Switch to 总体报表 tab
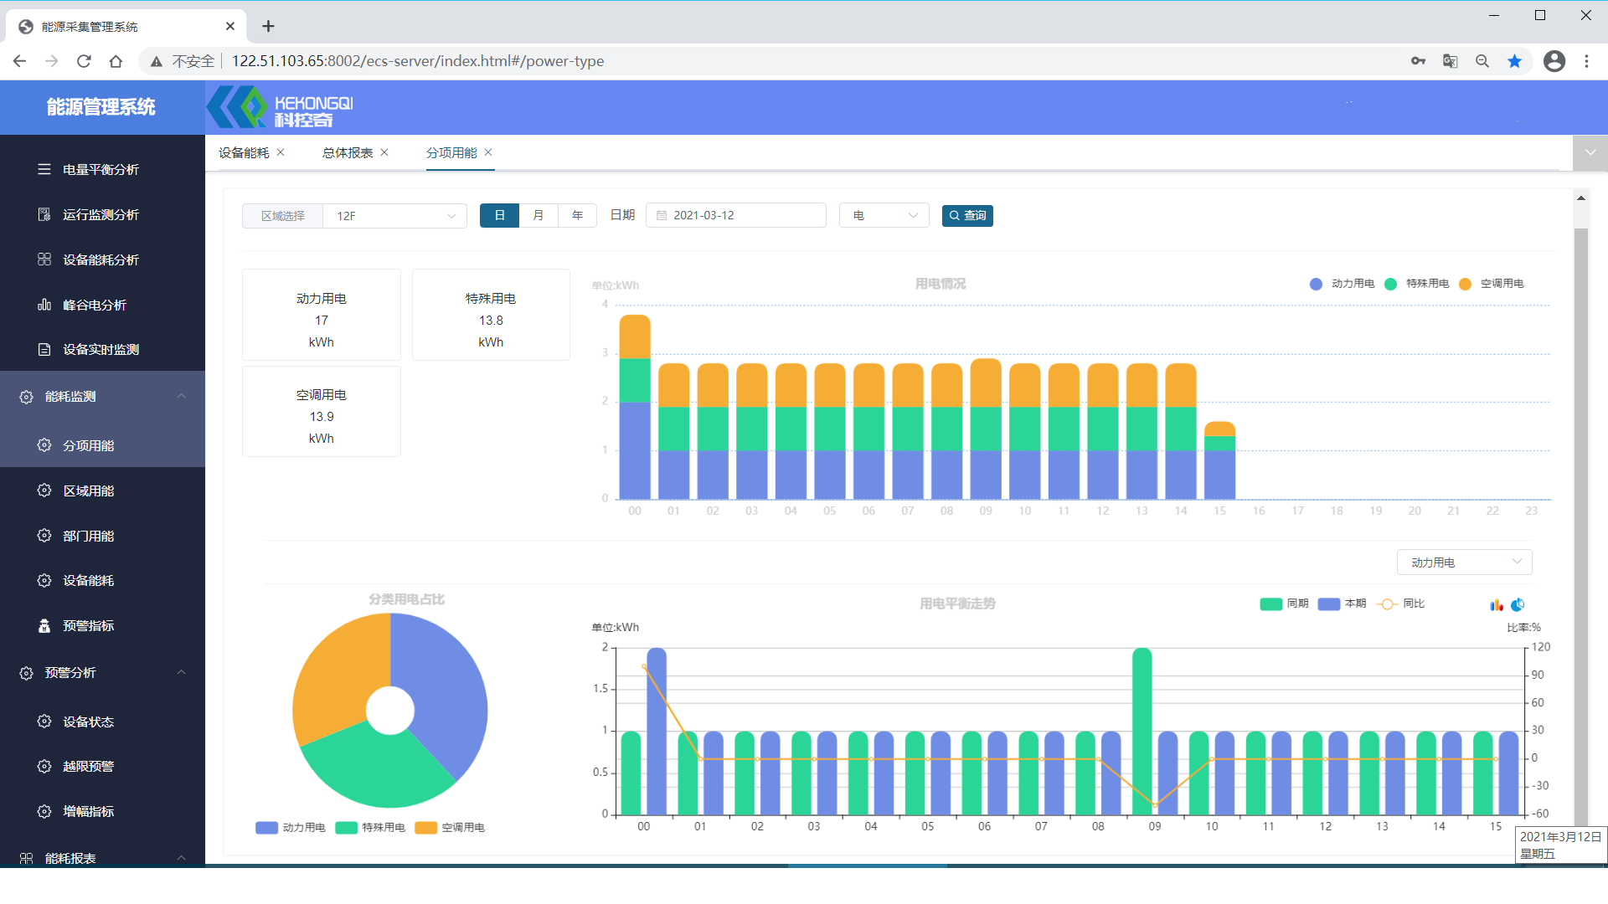This screenshot has width=1608, height=904. [348, 153]
